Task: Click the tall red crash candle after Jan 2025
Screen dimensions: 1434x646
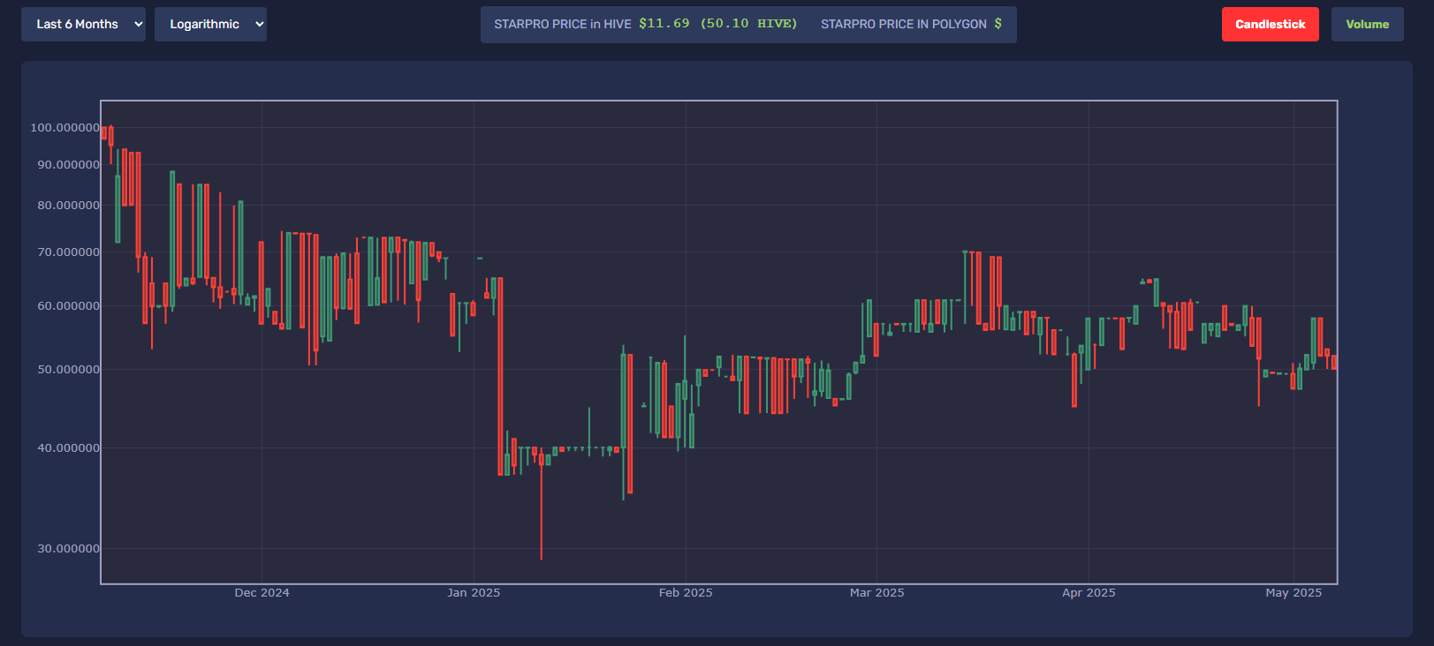Action: point(500,377)
